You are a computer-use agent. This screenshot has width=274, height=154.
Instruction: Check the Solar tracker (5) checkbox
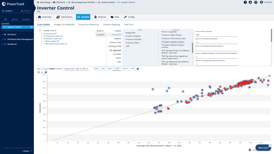[44, 41]
